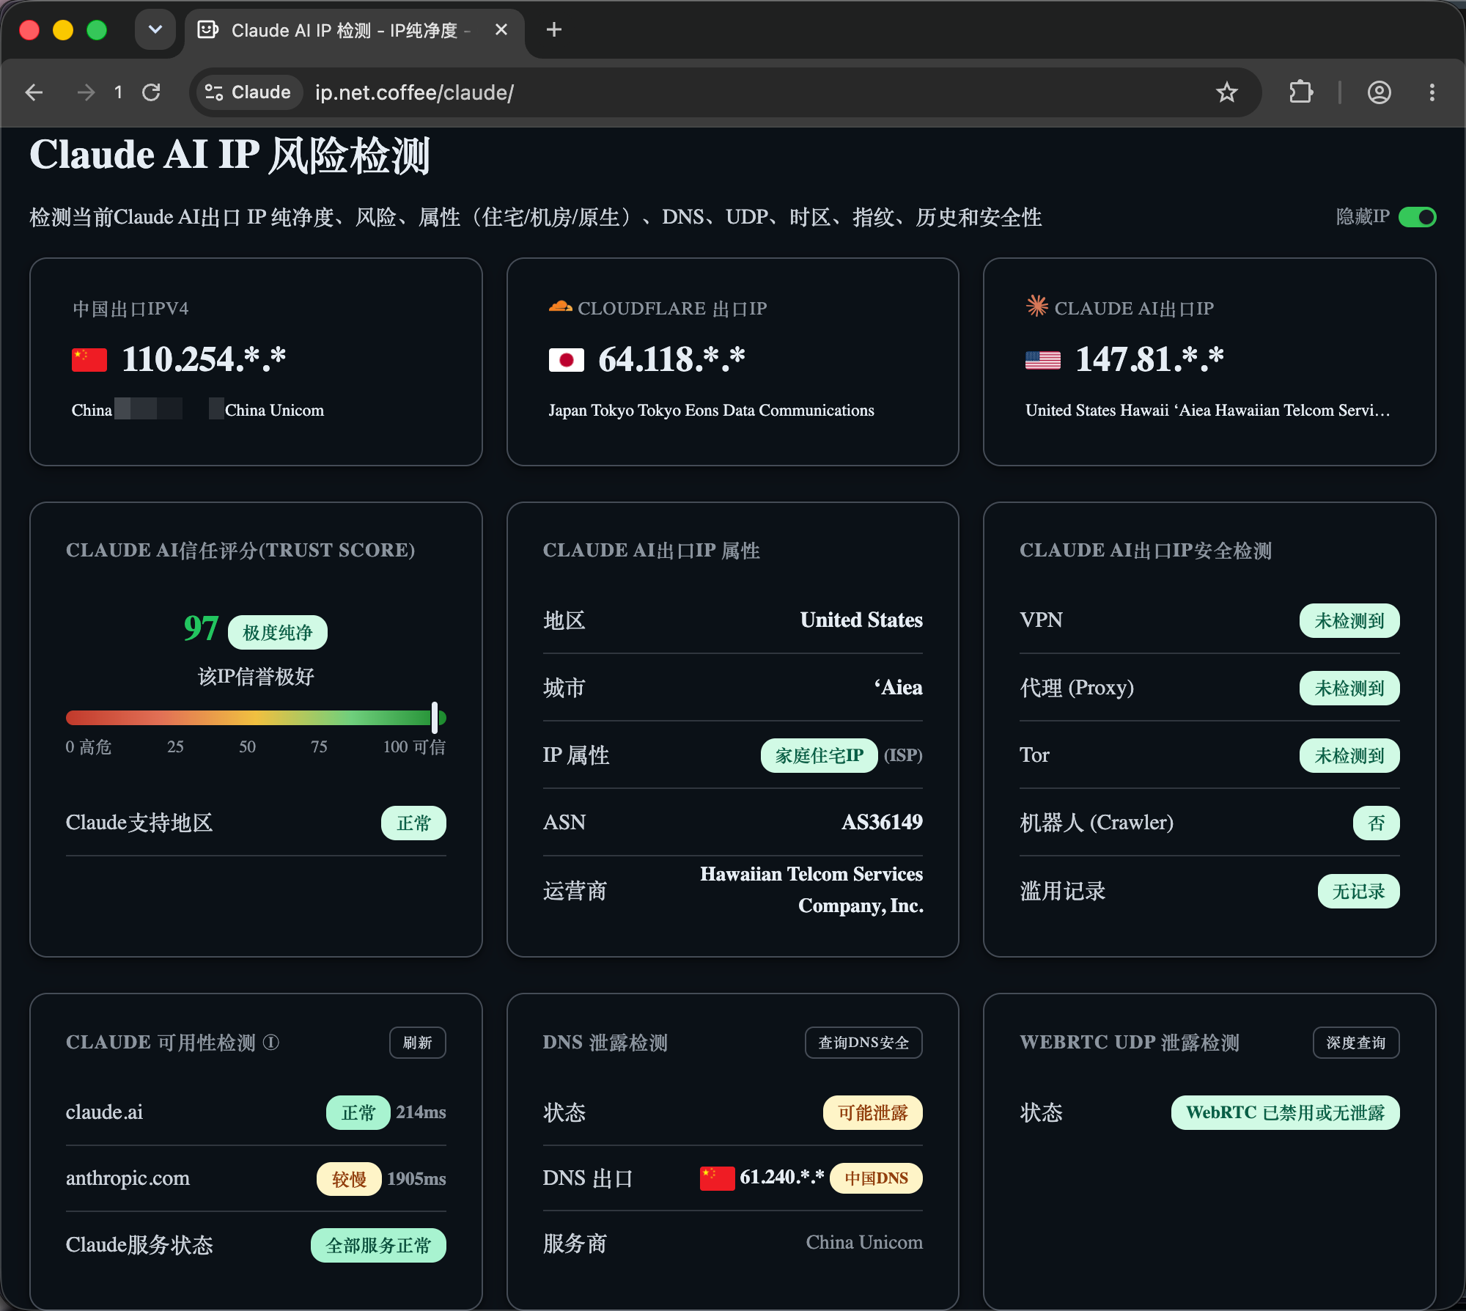Click the Japan Tokyo Tokyo Eons Data Communications text

tap(711, 410)
